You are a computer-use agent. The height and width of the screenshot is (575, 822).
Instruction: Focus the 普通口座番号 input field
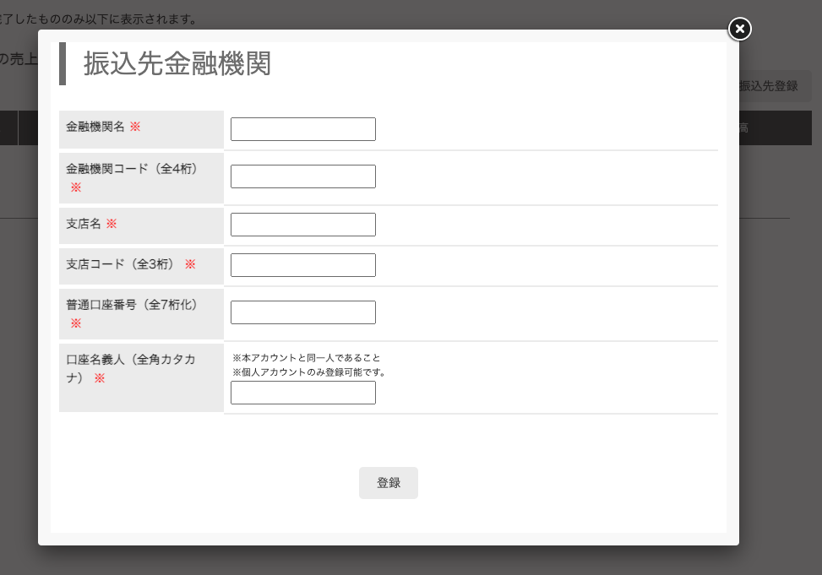click(x=302, y=312)
